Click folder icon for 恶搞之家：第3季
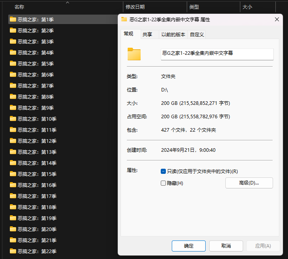The image size is (288, 259). pos(13,41)
